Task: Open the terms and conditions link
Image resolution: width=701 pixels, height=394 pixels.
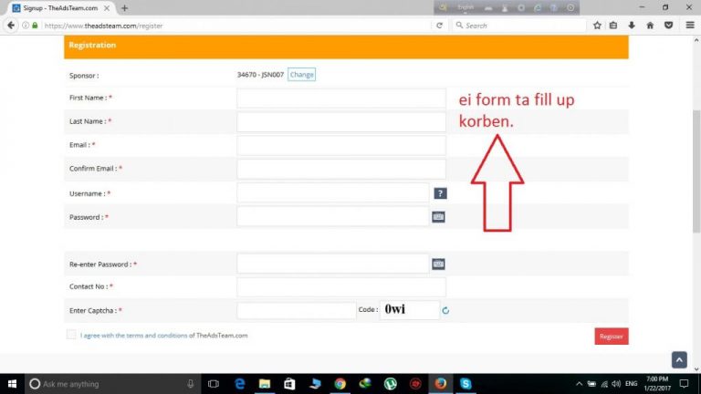Action: 134,336
